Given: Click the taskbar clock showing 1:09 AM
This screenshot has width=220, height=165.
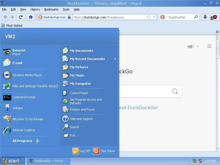Looking at the screenshot, I should (210, 161).
